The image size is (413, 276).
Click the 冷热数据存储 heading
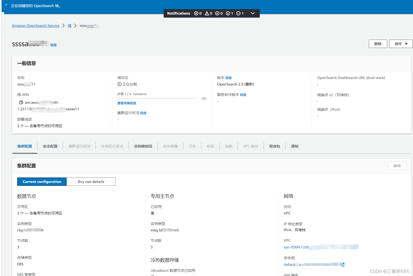coord(165,260)
